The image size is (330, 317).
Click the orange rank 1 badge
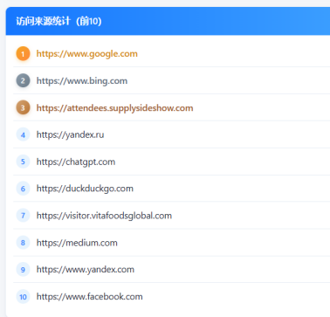point(23,54)
